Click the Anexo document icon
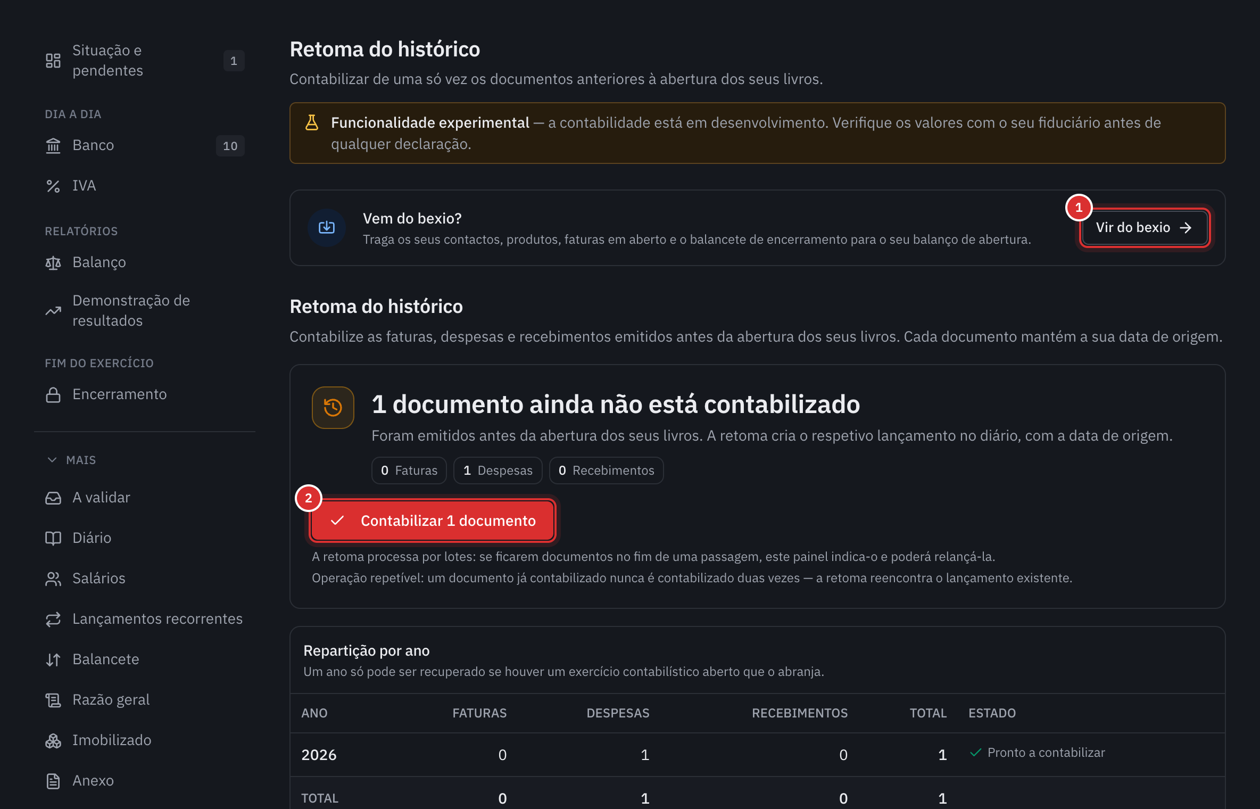This screenshot has height=809, width=1260. click(53, 781)
